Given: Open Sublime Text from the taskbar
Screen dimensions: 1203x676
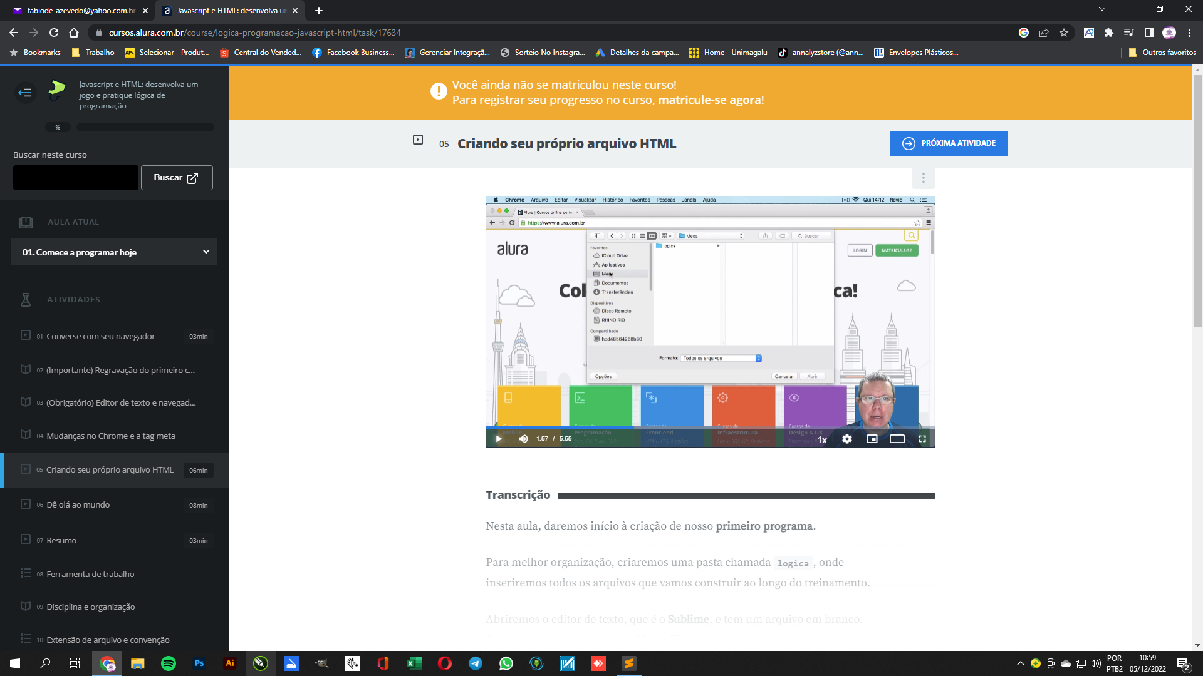Looking at the screenshot, I should 629,663.
